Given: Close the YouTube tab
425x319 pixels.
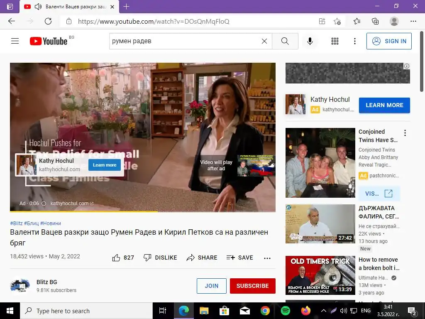Looking at the screenshot, I should 112,7.
